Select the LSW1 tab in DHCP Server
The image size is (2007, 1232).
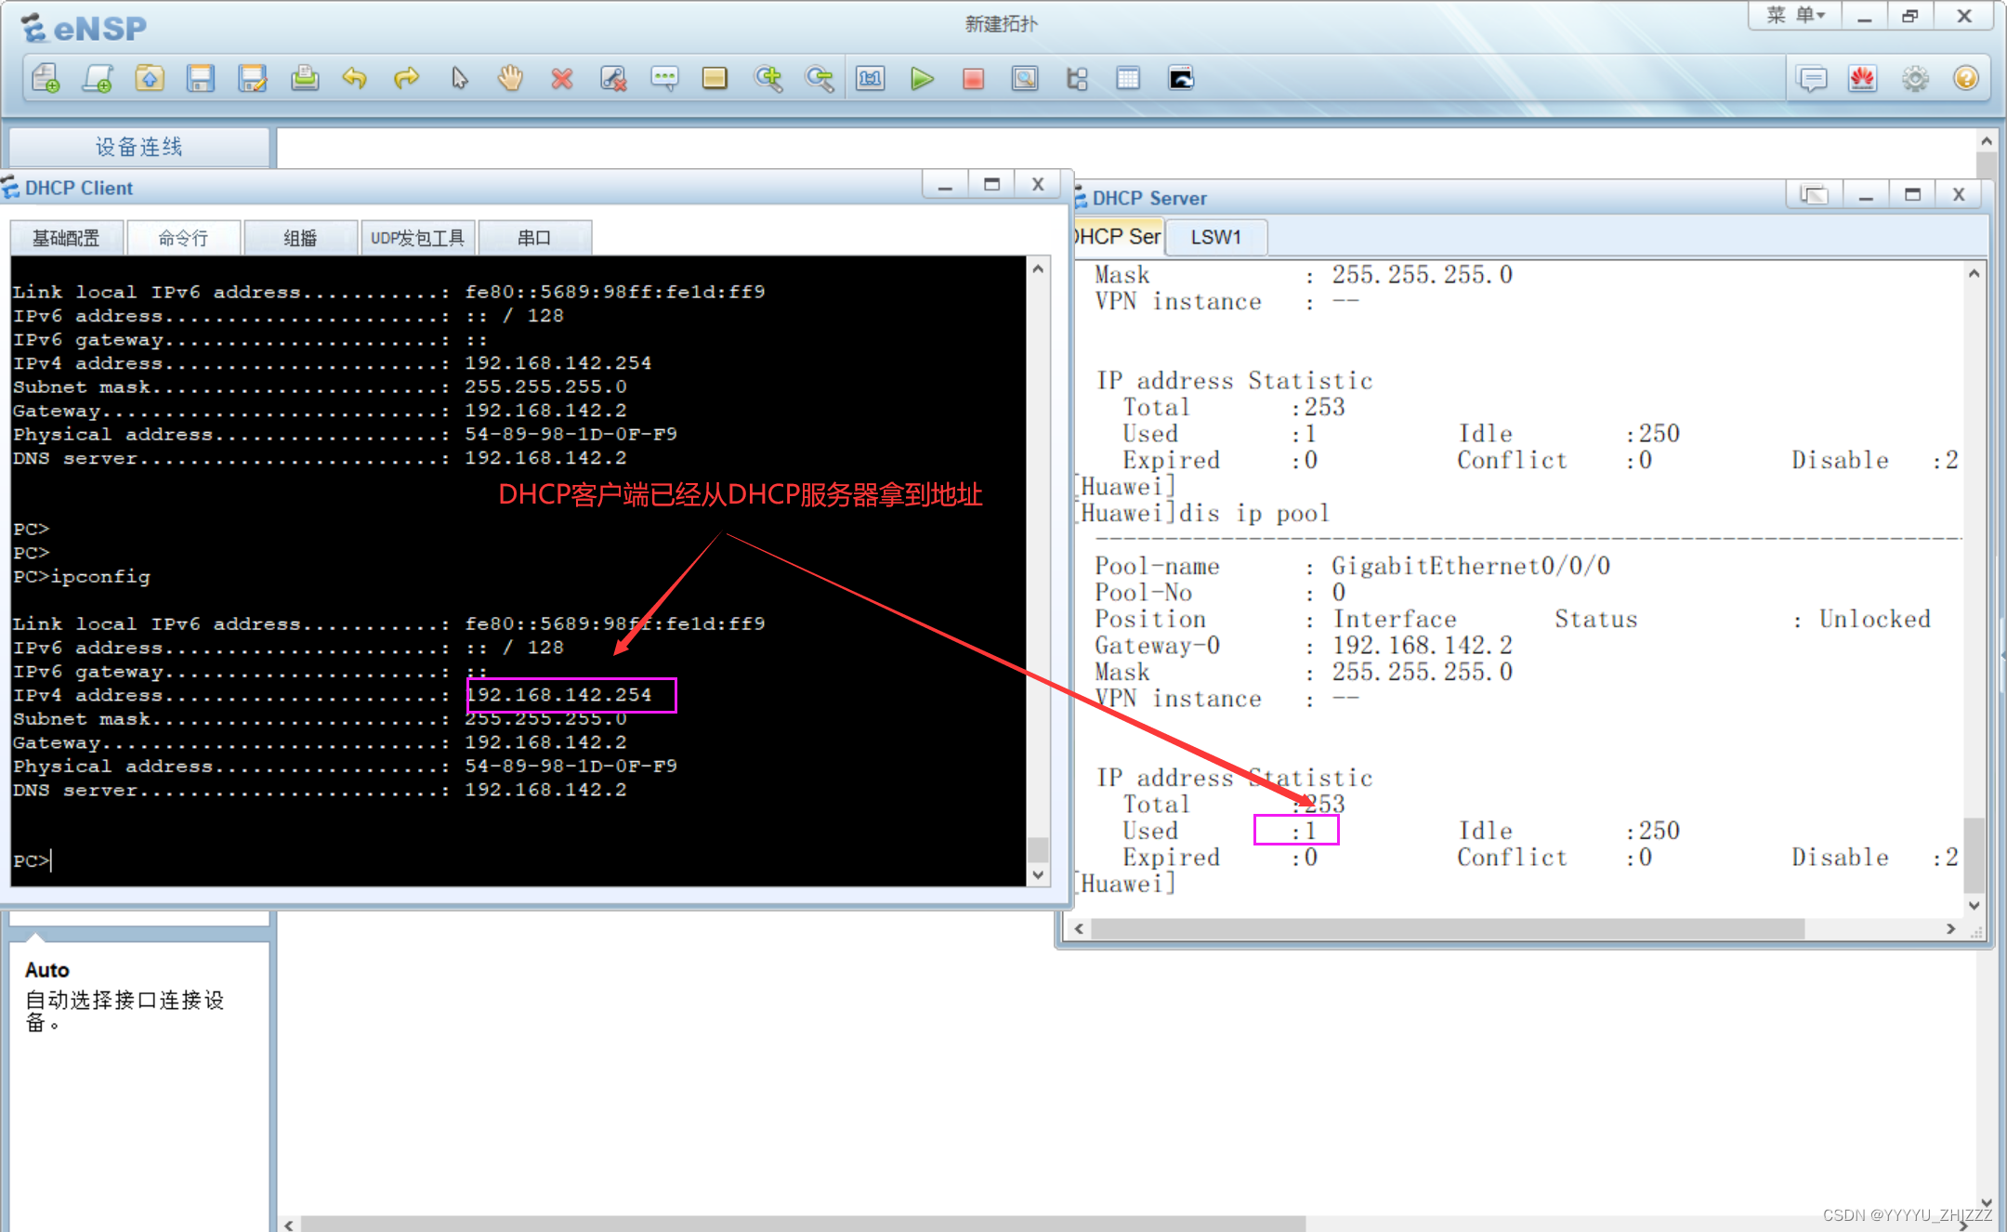coord(1215,237)
